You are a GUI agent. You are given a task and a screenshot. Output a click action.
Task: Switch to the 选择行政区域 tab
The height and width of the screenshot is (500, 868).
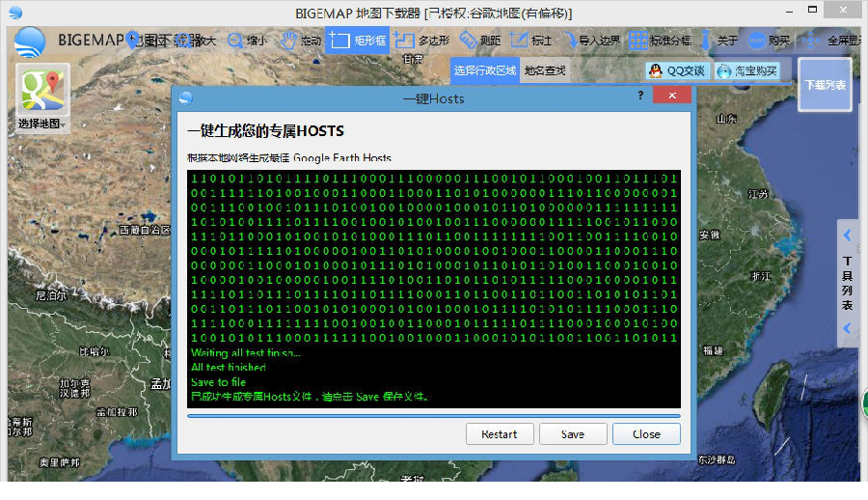(x=485, y=70)
